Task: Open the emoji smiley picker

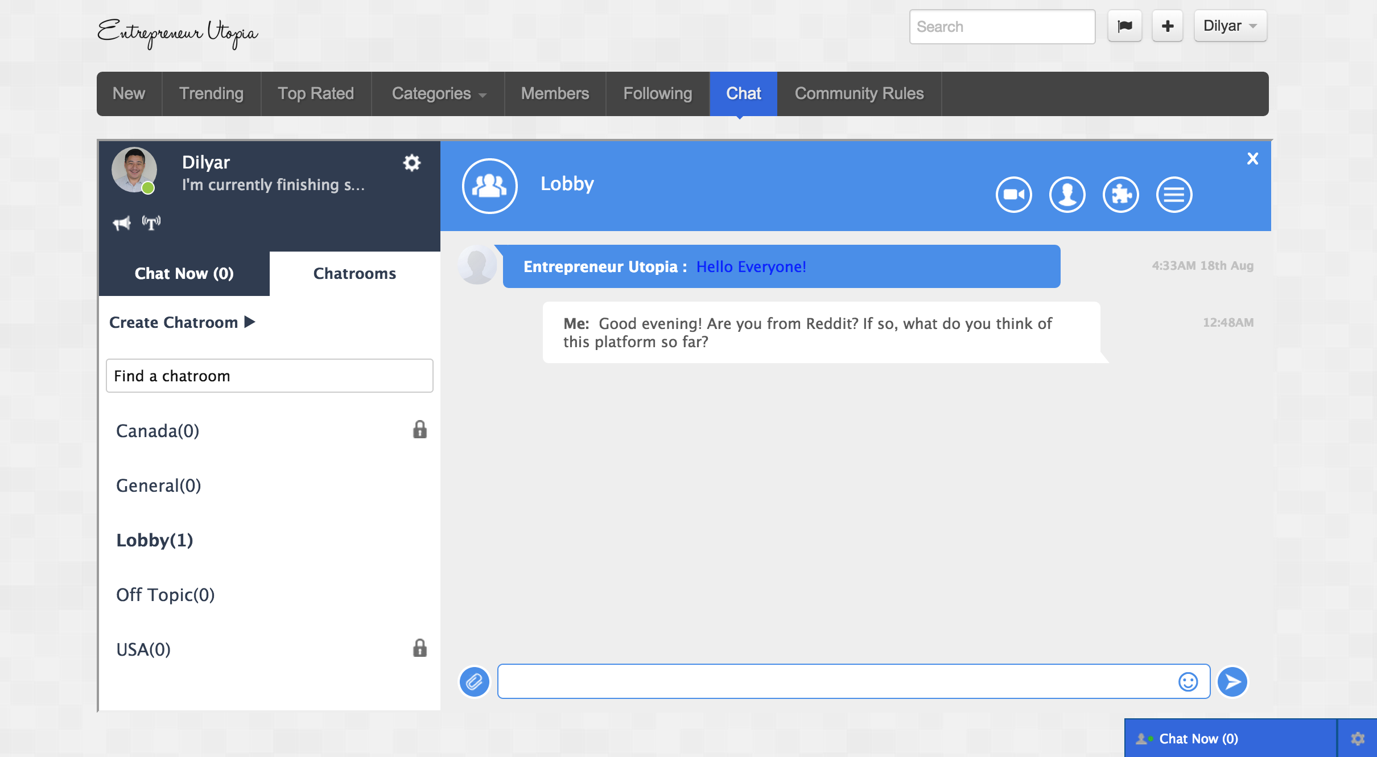Action: (x=1188, y=681)
